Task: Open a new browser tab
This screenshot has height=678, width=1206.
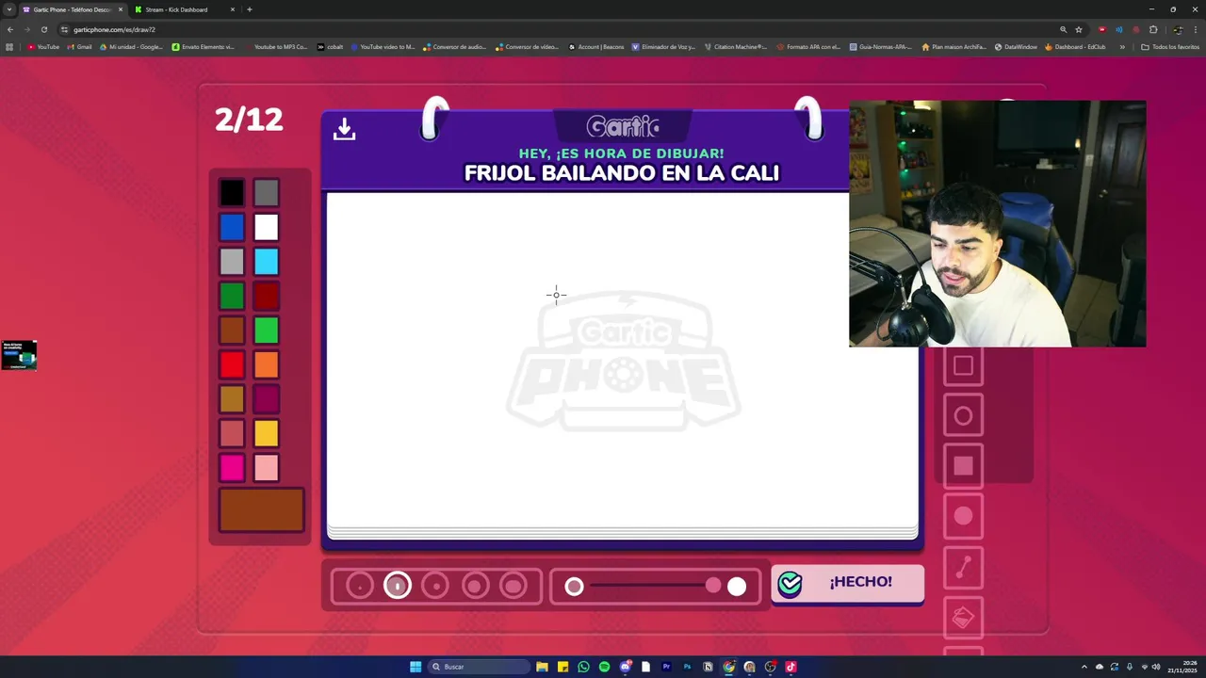Action: tap(250, 9)
